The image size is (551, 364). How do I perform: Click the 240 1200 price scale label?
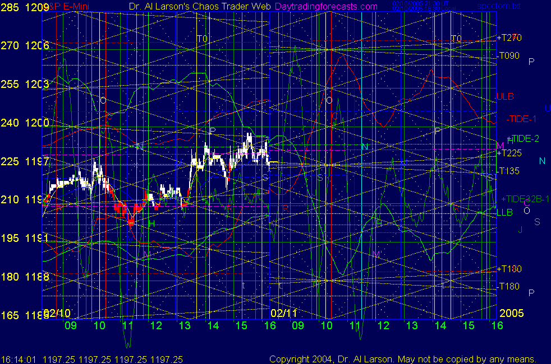coord(25,123)
